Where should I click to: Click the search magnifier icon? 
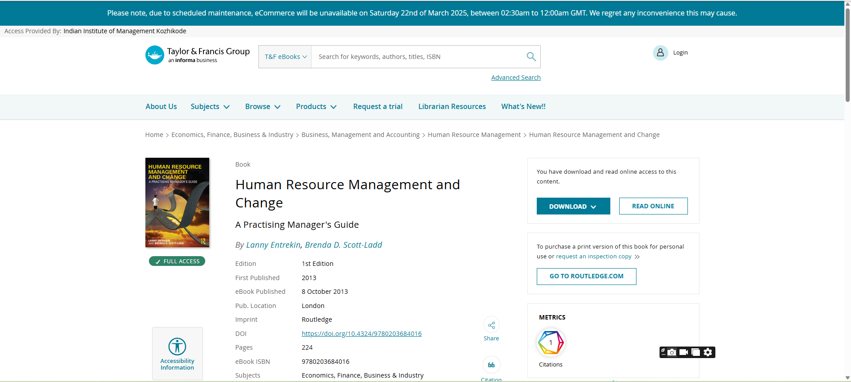coord(531,57)
